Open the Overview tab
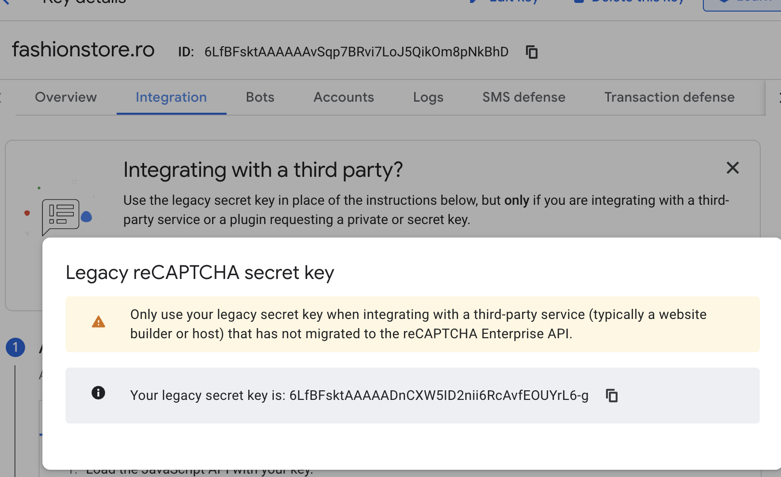781x477 pixels. point(66,97)
